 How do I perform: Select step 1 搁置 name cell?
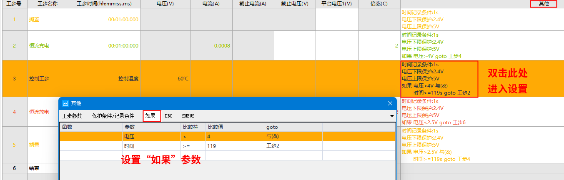click(x=48, y=19)
